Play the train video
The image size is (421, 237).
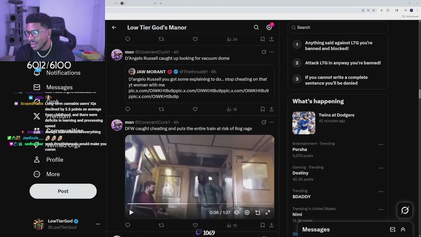[131, 212]
